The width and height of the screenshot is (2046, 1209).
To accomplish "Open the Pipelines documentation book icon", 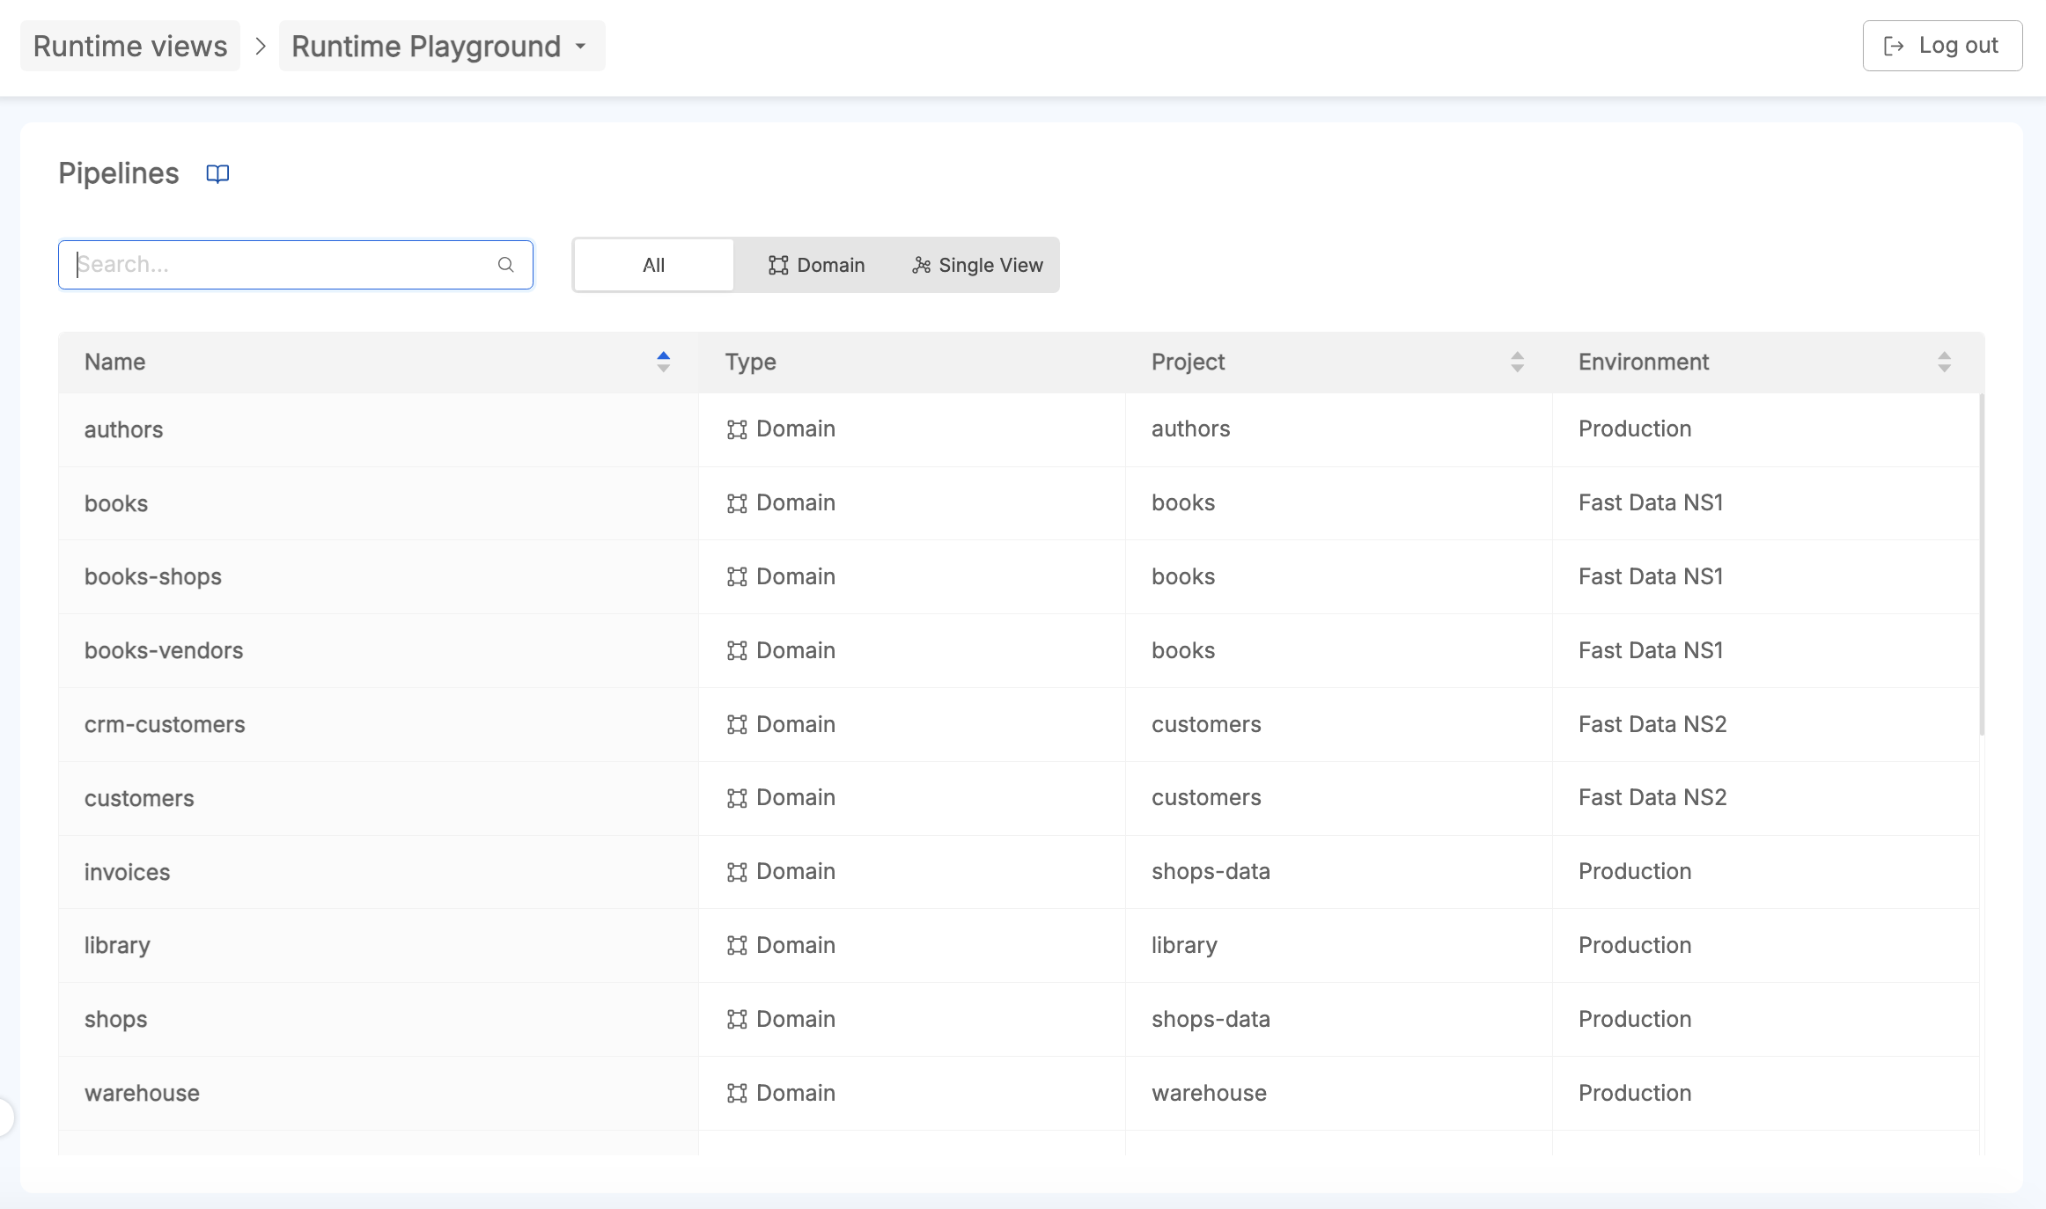I will (x=217, y=173).
